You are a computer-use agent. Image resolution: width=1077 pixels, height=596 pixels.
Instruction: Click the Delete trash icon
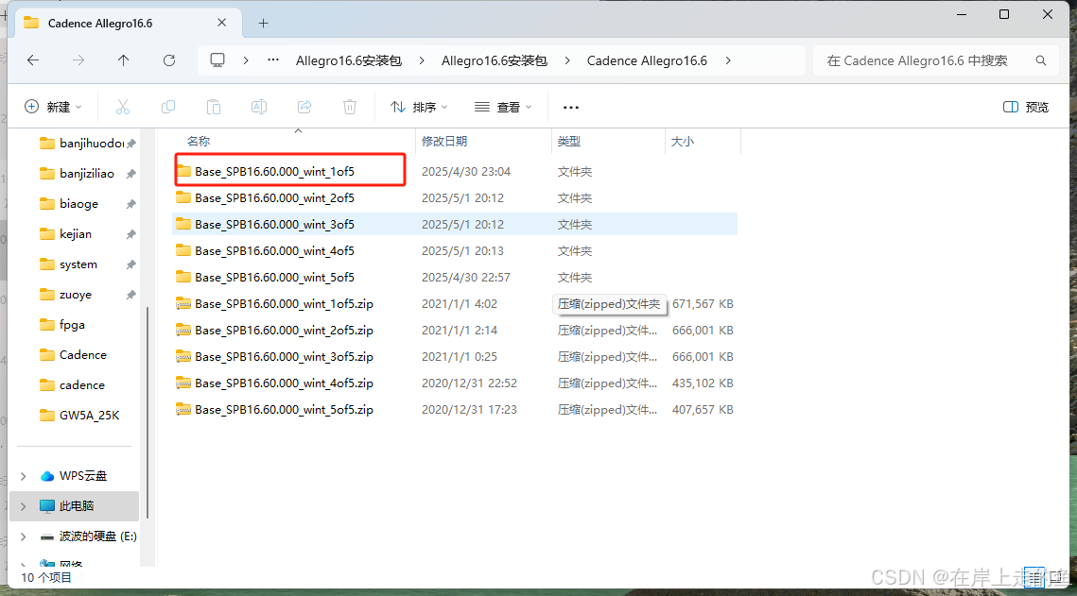[x=350, y=107]
